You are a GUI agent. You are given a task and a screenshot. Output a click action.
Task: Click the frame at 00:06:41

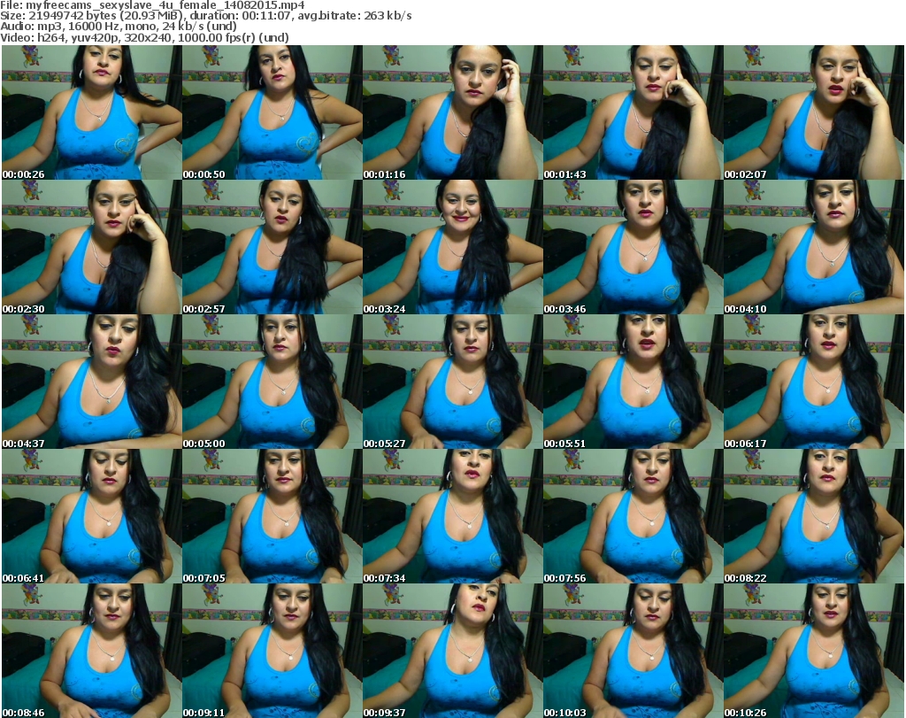[92, 516]
